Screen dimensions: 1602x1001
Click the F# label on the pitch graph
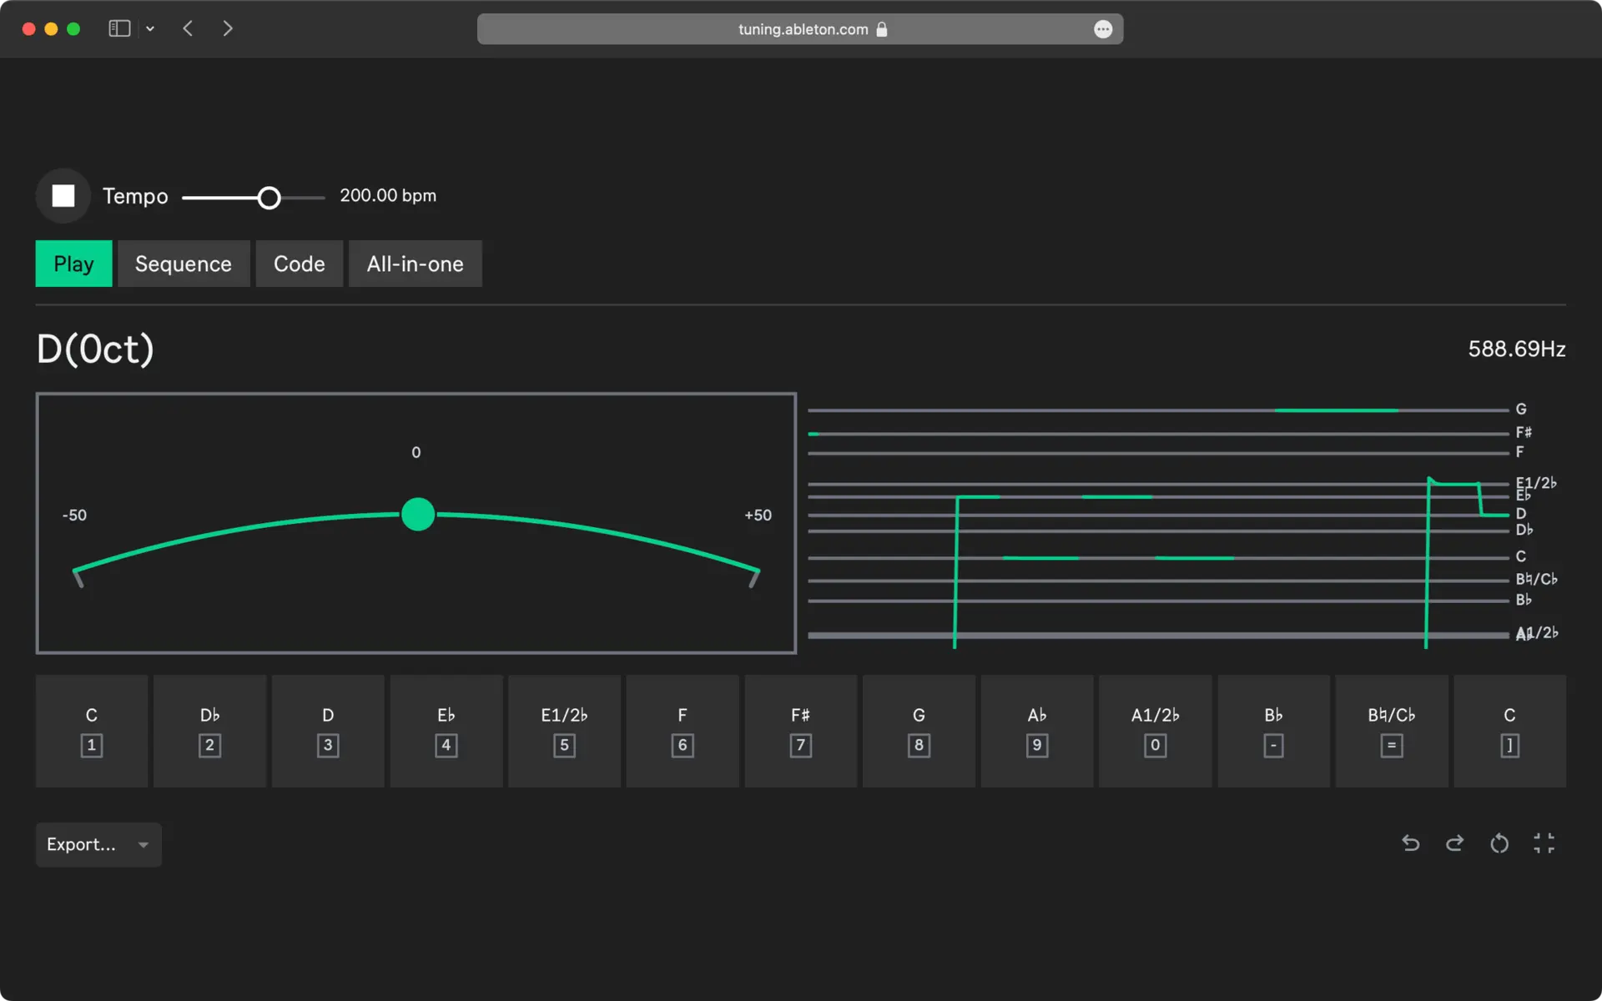pos(1524,432)
